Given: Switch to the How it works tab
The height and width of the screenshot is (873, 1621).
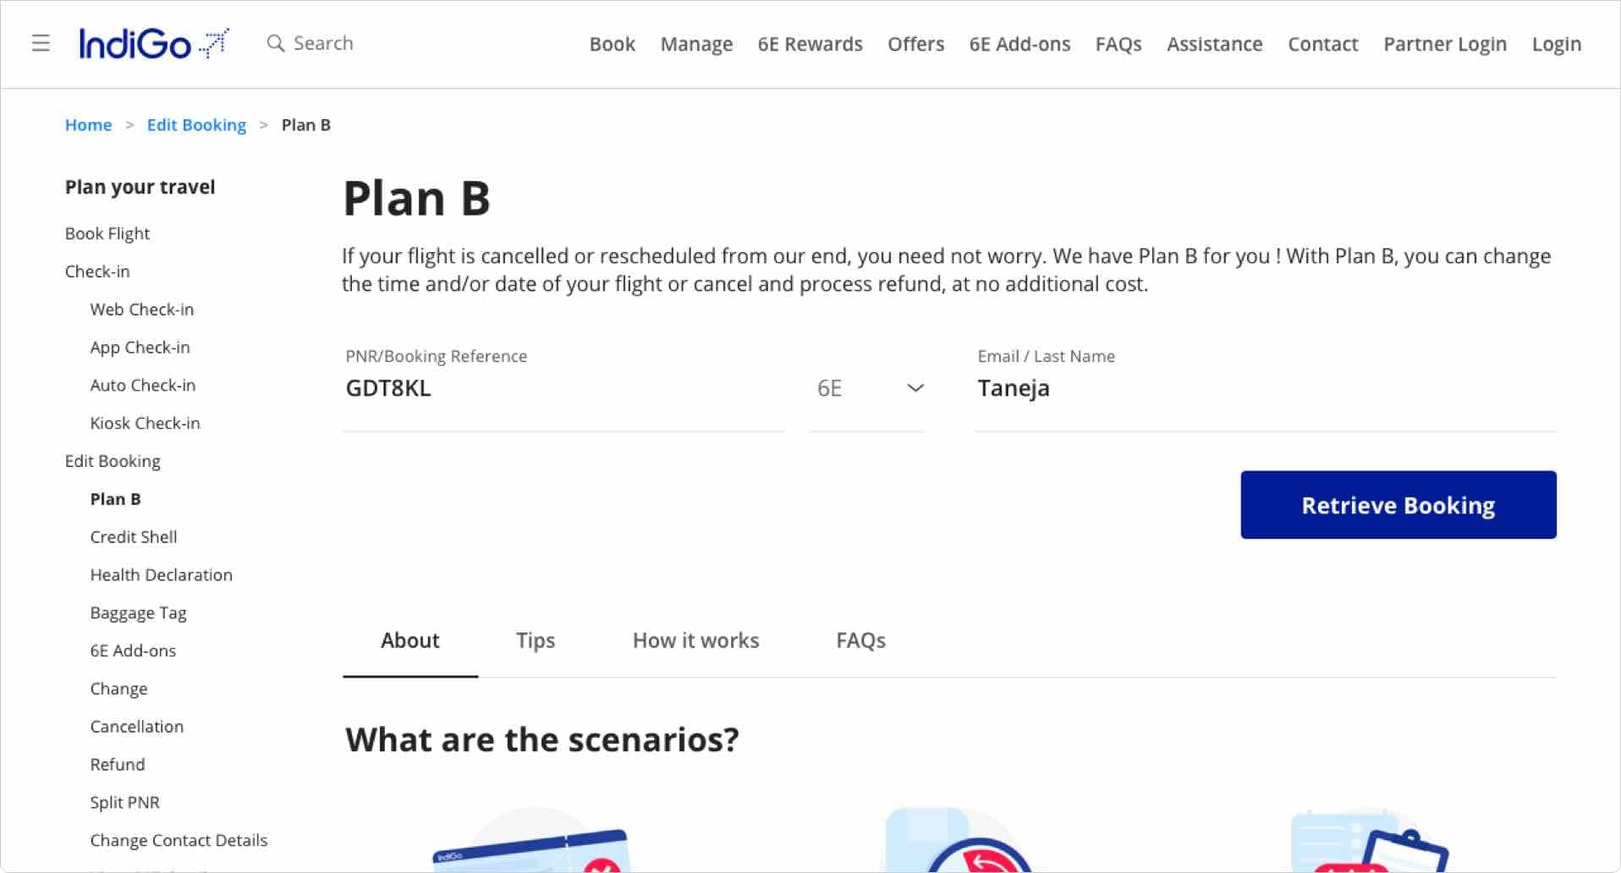Looking at the screenshot, I should tap(695, 640).
